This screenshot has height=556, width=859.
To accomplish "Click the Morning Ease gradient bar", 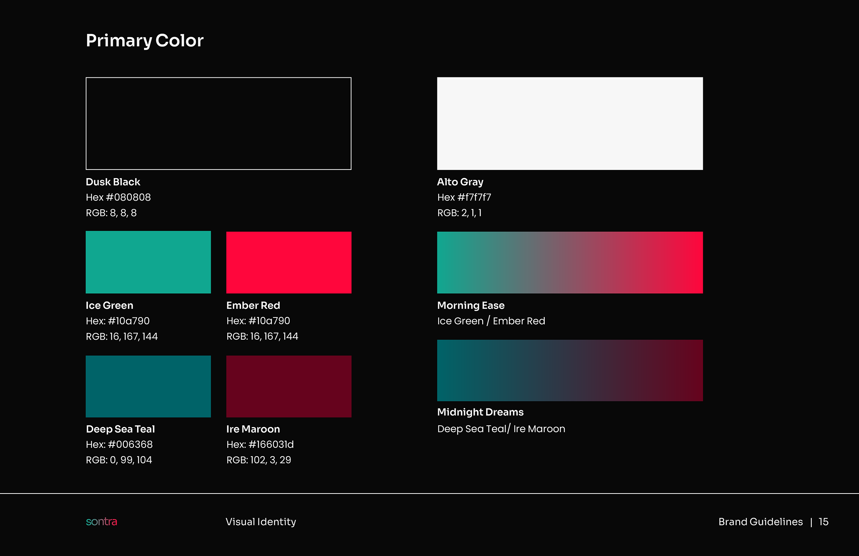I will pyautogui.click(x=570, y=262).
